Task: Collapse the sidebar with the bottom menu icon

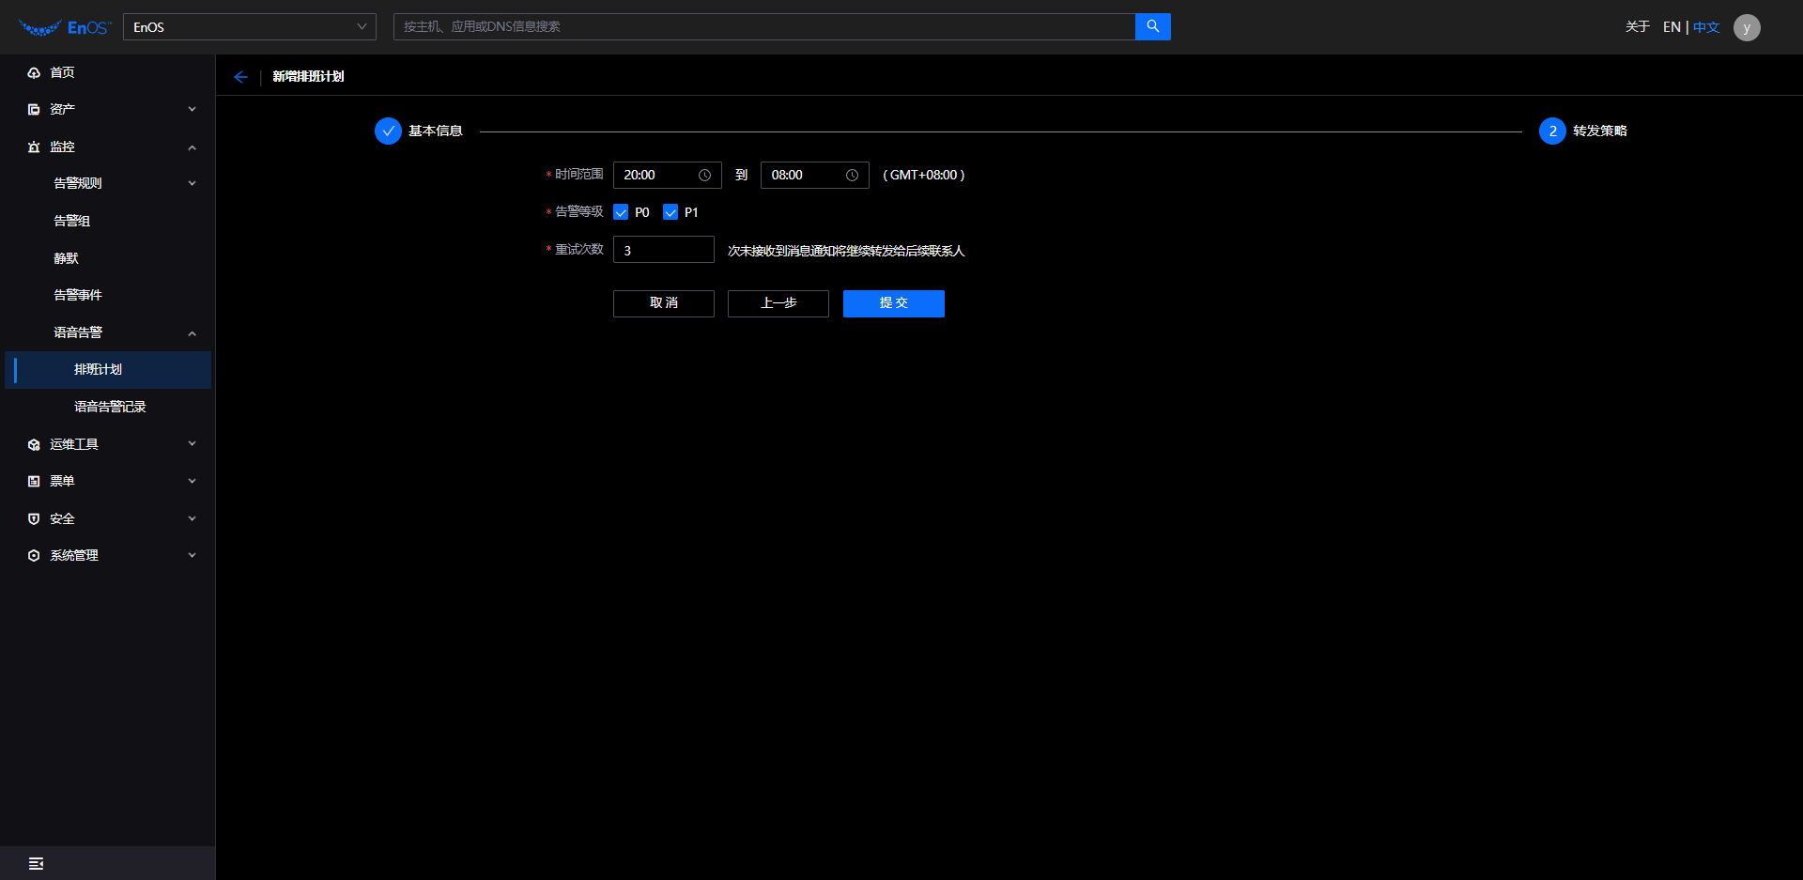Action: [x=36, y=863]
